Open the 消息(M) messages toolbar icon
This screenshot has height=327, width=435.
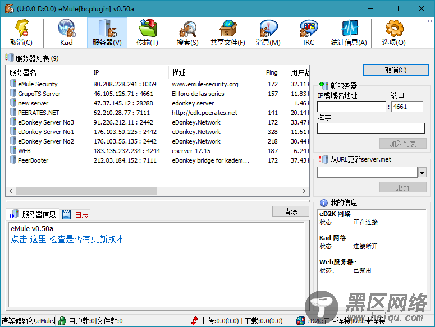pyautogui.click(x=268, y=27)
